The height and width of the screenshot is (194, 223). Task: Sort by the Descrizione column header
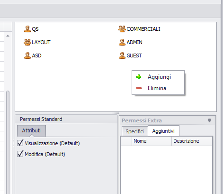[192, 141]
